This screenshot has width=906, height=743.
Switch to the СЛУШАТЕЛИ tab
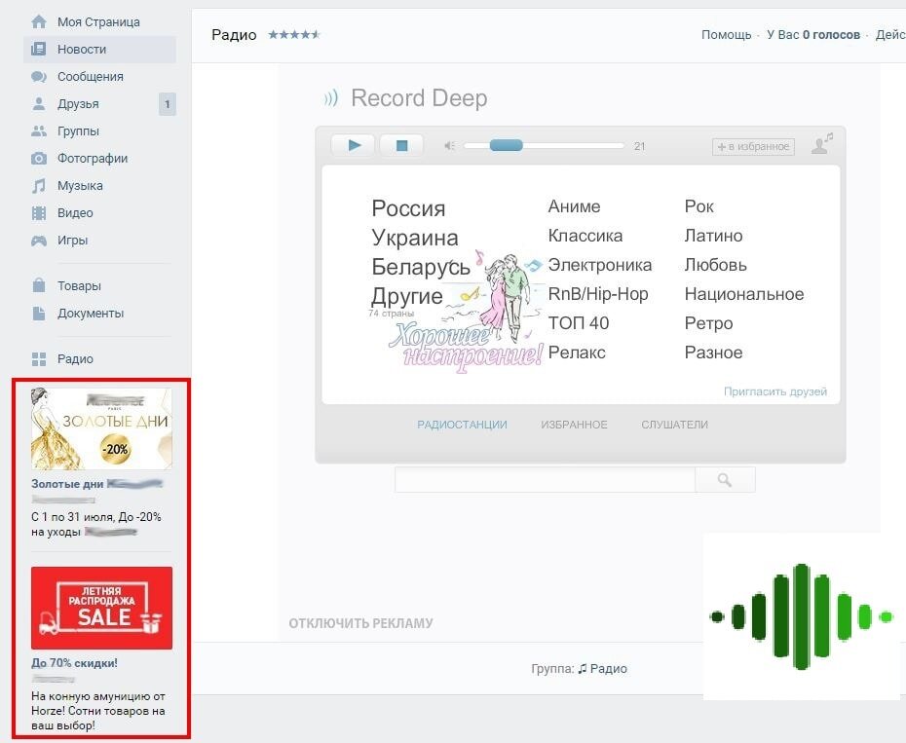674,425
